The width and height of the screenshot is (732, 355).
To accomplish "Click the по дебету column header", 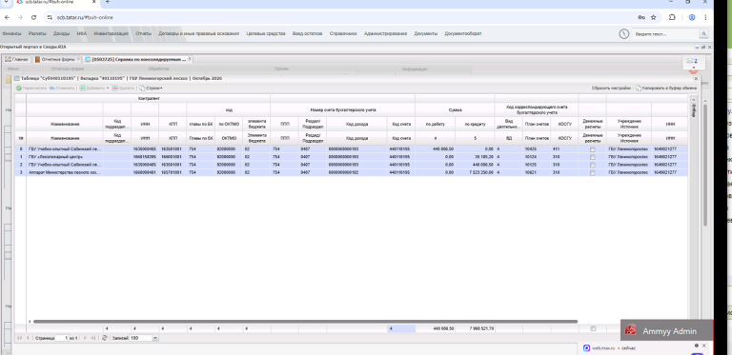I will coord(435,124).
